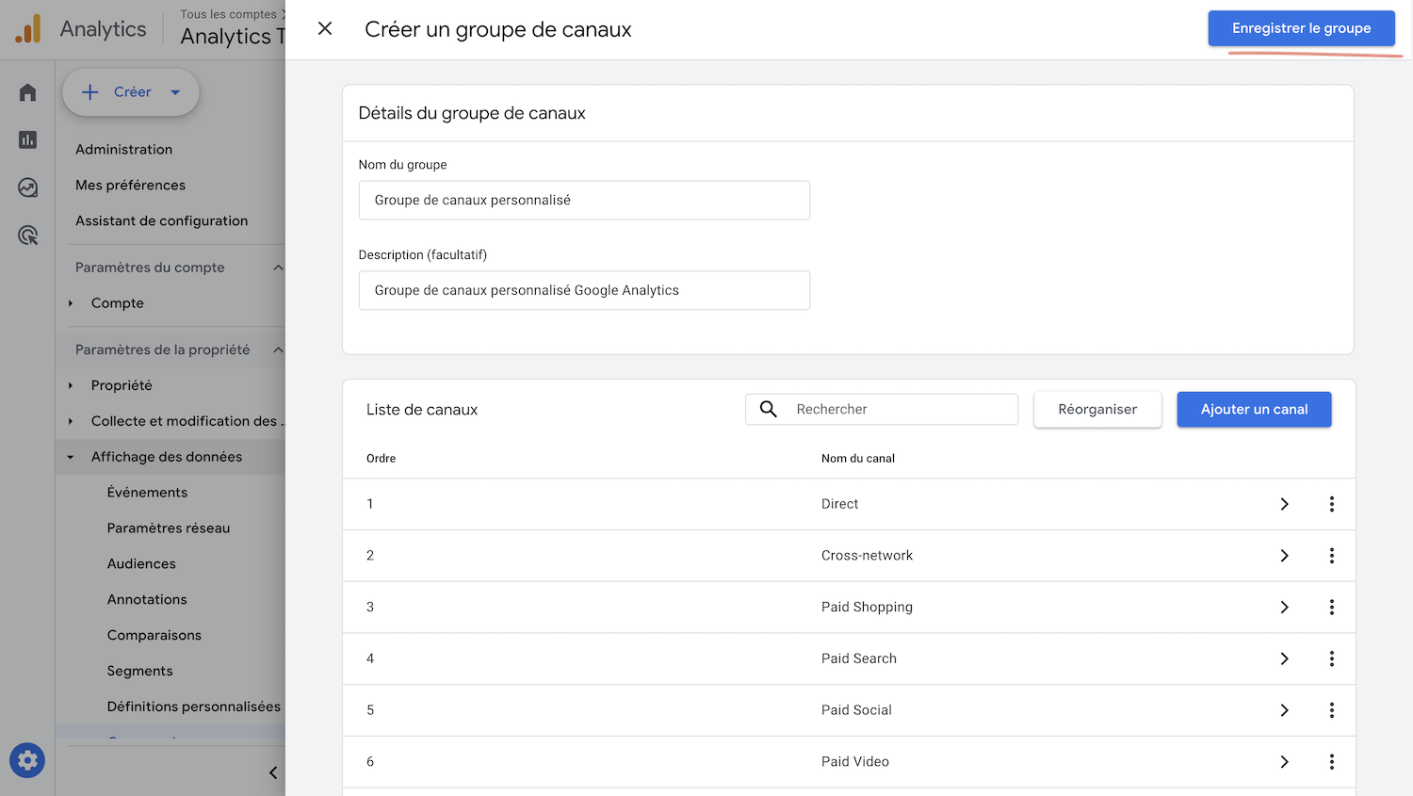Open the Cross-network channel chevron
Image resolution: width=1413 pixels, height=796 pixels.
coord(1284,556)
